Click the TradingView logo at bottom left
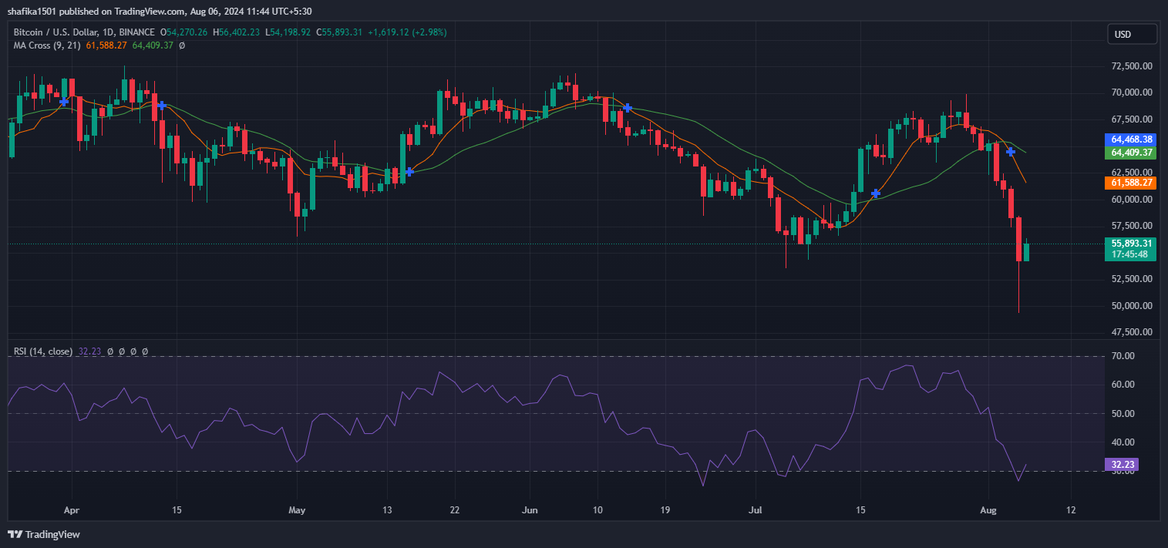 pos(44,534)
